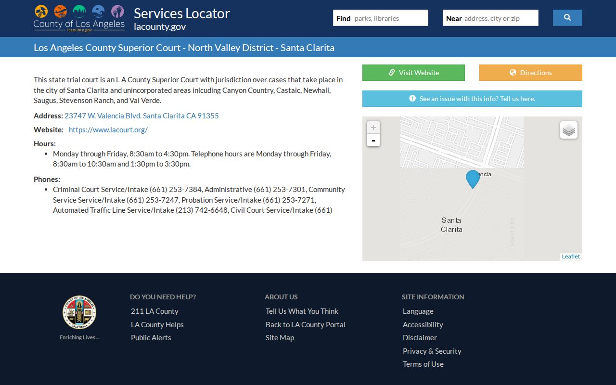This screenshot has height=385, width=616.
Task: Click the DO YOU NEED HELP? heading
Action: (x=163, y=297)
